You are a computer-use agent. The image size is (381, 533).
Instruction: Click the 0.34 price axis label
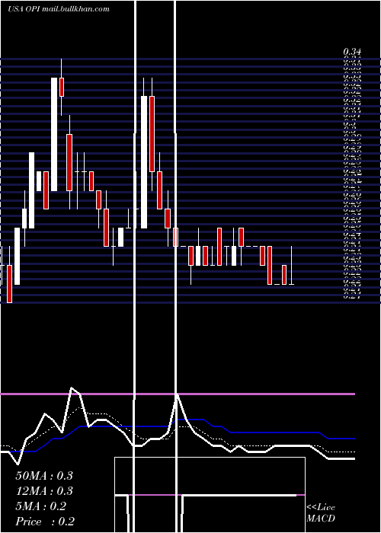(352, 52)
